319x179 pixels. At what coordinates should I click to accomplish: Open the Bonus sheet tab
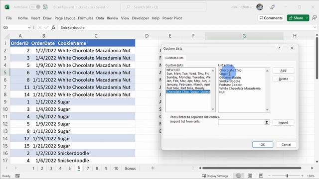tap(130, 169)
